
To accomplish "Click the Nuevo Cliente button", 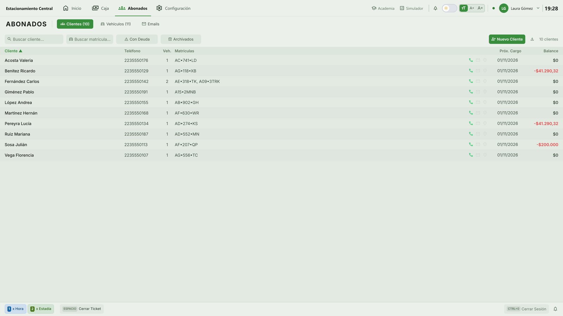I will (x=507, y=39).
